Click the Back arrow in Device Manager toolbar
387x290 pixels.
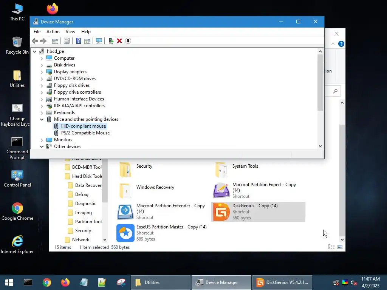(35, 41)
